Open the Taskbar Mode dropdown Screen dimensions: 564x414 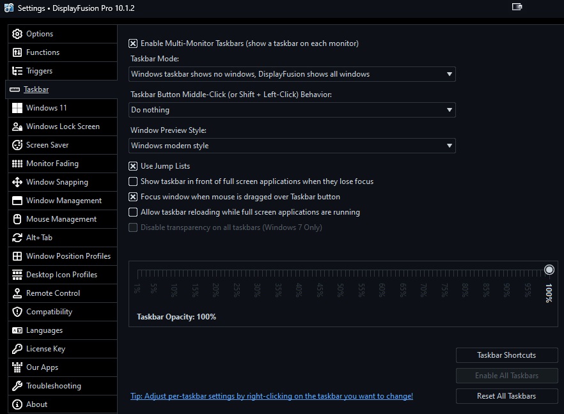coord(292,74)
